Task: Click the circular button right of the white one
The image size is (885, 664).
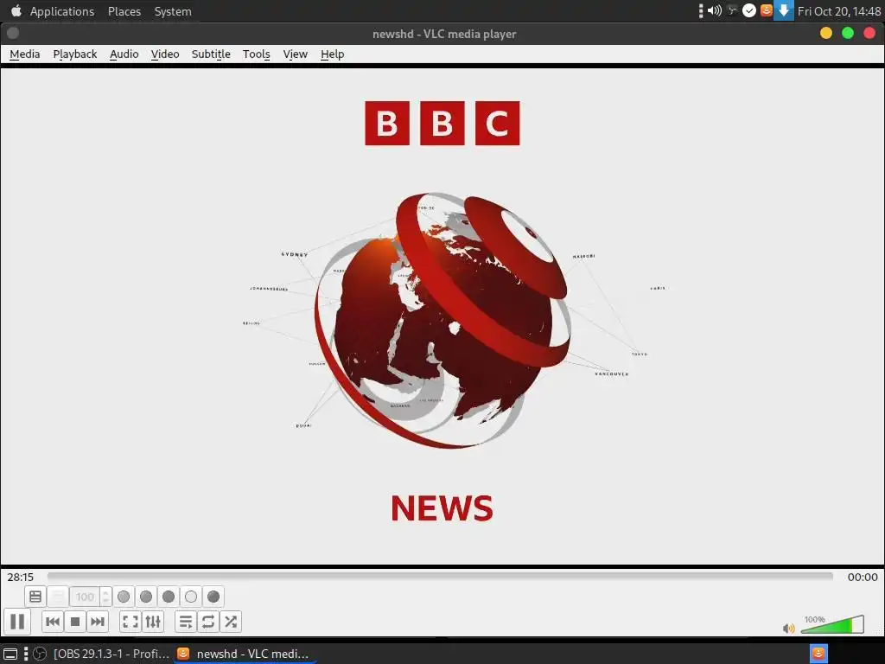Action: 213,597
